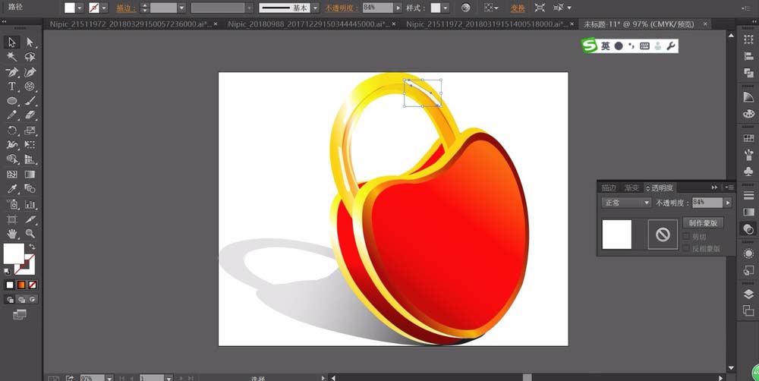Open Transparency panel flyout menu
The height and width of the screenshot is (381, 759).
tap(730, 187)
